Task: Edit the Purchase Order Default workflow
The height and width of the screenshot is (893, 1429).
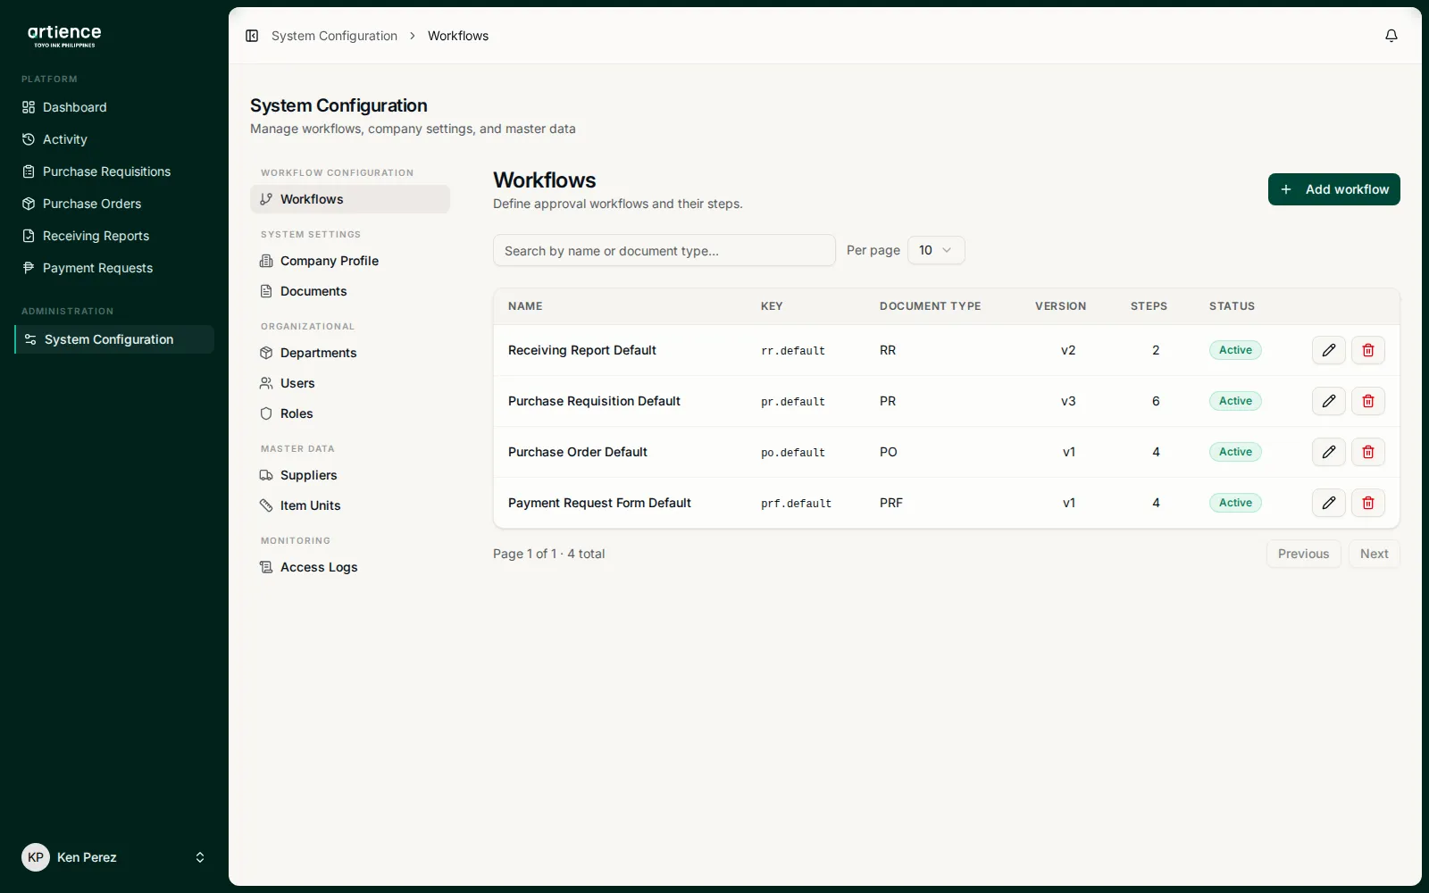Action: [x=1329, y=452]
